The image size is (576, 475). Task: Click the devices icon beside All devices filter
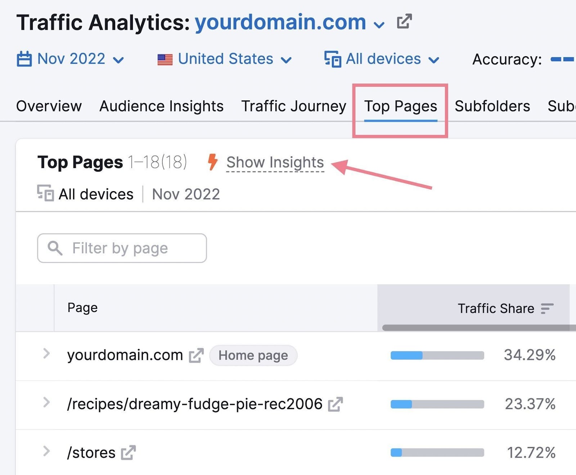pyautogui.click(x=332, y=59)
